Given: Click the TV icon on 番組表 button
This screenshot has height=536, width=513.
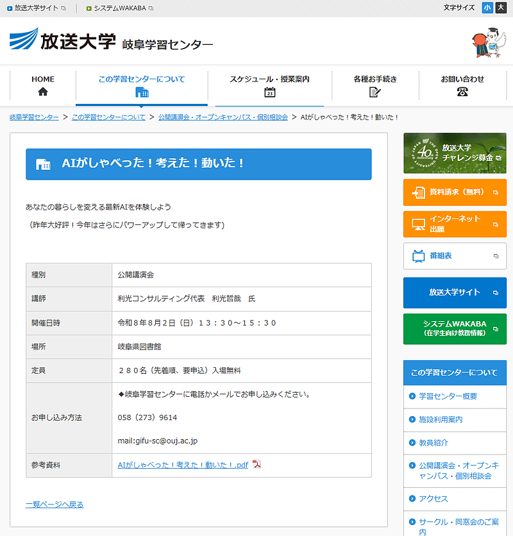Looking at the screenshot, I should click(418, 256).
